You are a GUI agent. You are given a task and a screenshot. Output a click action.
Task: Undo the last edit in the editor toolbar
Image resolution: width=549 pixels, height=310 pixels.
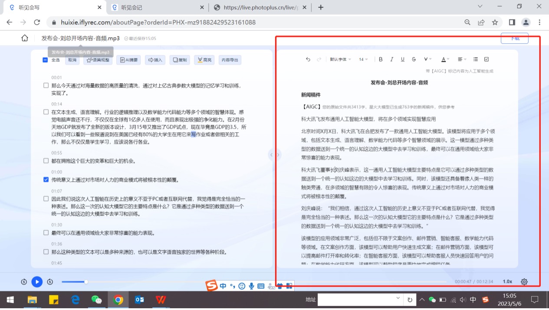tap(308, 59)
